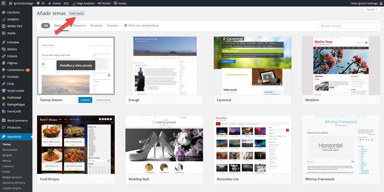
Task: Go to Entradas posts
Action: tap(13, 42)
